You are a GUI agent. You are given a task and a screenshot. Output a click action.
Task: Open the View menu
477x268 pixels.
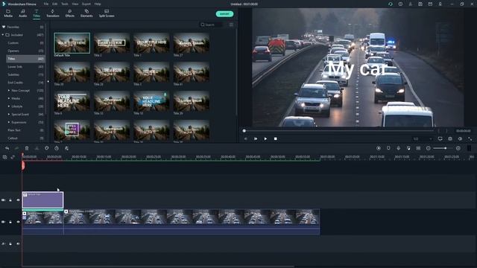[x=75, y=4]
